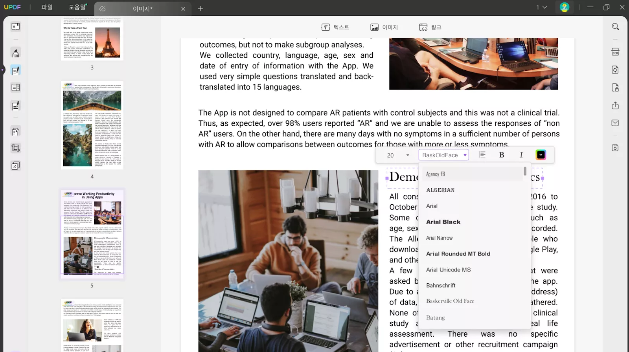Open the Organize Pages tool in left sidebar

point(16,88)
